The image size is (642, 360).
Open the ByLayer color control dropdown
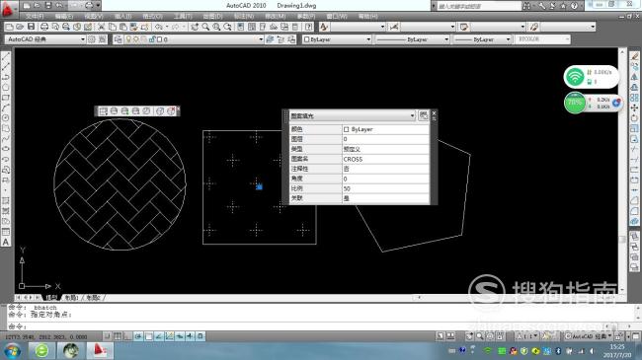(x=337, y=39)
